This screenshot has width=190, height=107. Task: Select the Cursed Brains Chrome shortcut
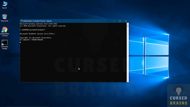5,32
